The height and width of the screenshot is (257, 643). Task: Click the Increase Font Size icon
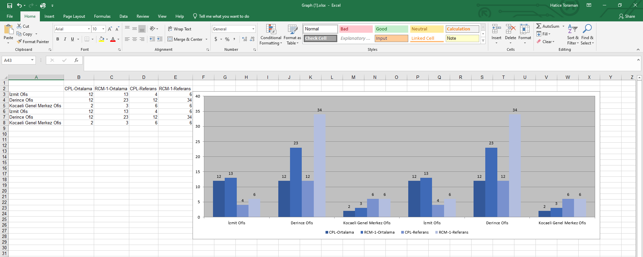[110, 29]
